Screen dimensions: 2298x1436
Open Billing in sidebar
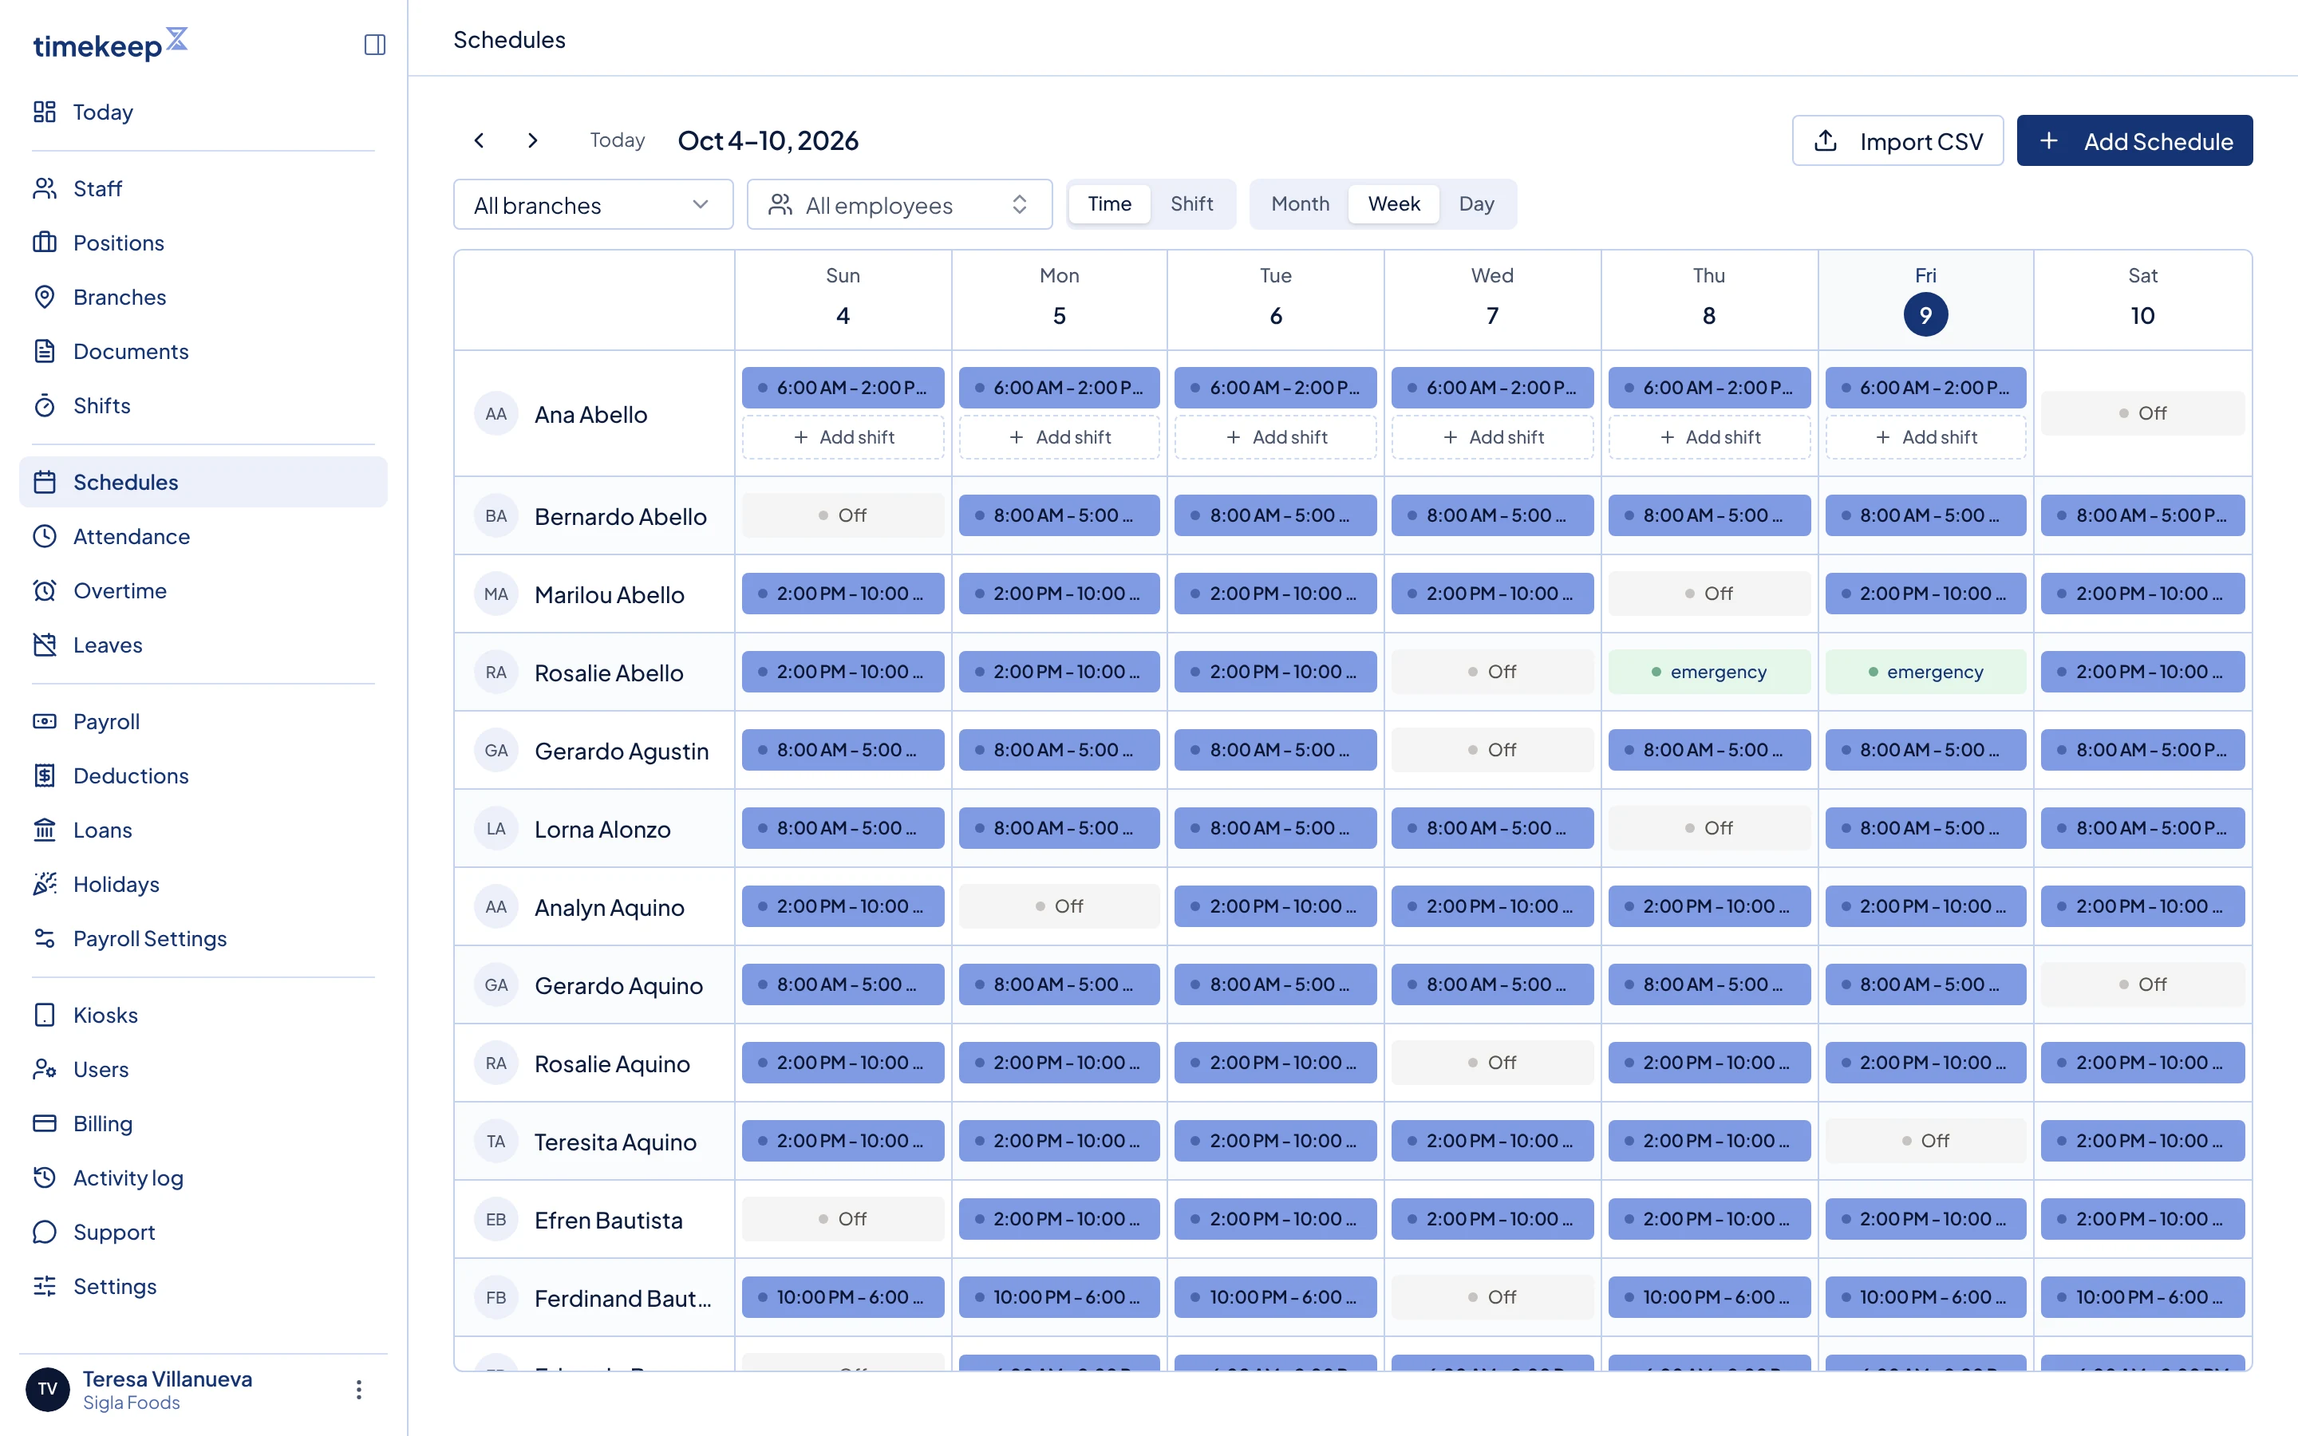[x=202, y=1123]
